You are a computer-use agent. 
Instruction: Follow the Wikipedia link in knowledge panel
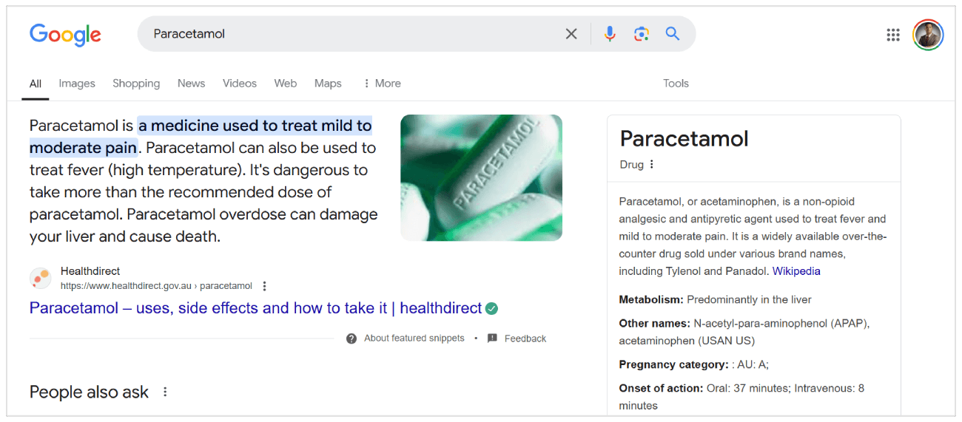(796, 271)
